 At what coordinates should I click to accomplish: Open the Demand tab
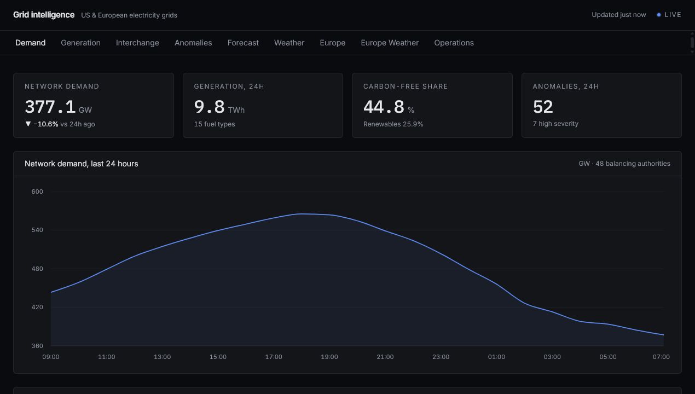pos(30,43)
